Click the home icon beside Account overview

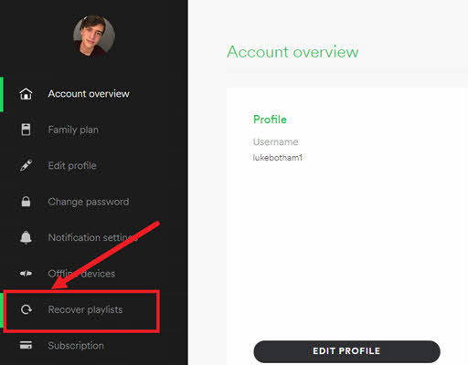(x=26, y=94)
